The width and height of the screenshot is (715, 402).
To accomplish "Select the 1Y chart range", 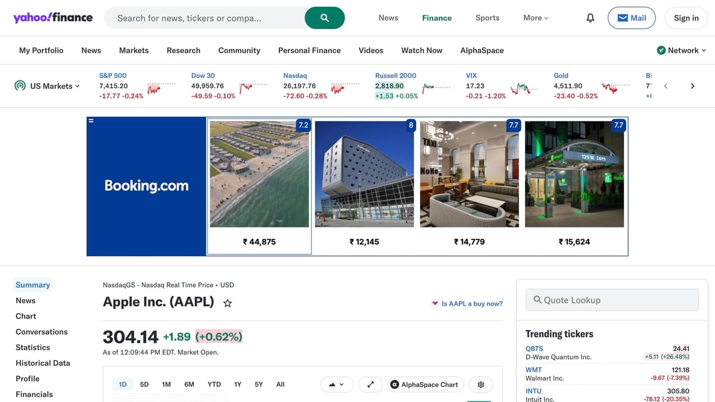I will coord(238,385).
